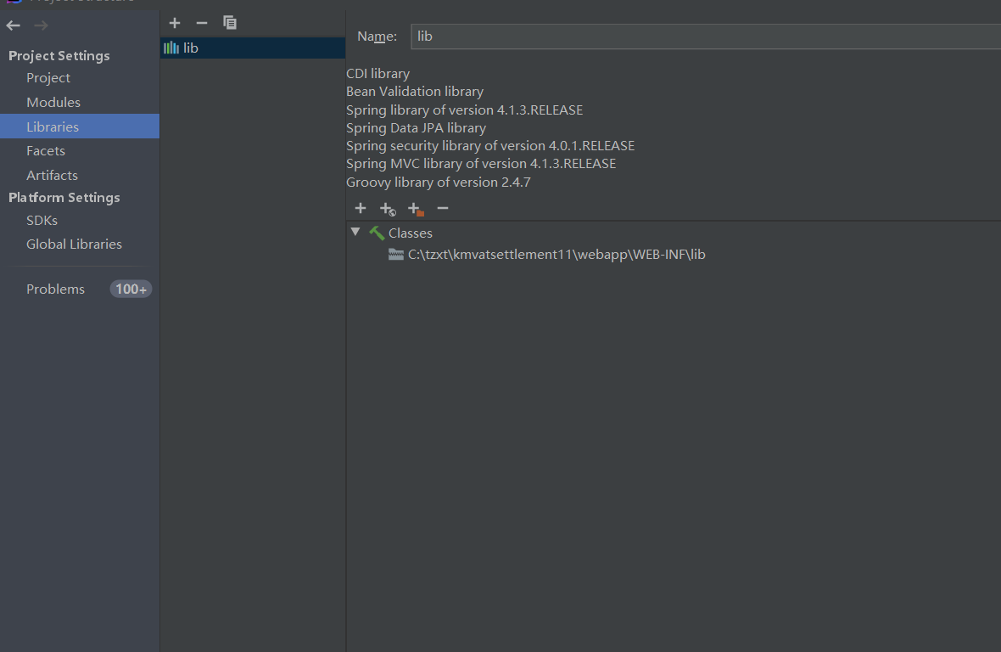Click the plus-with-globe icon to specify documentation URL

point(388,209)
